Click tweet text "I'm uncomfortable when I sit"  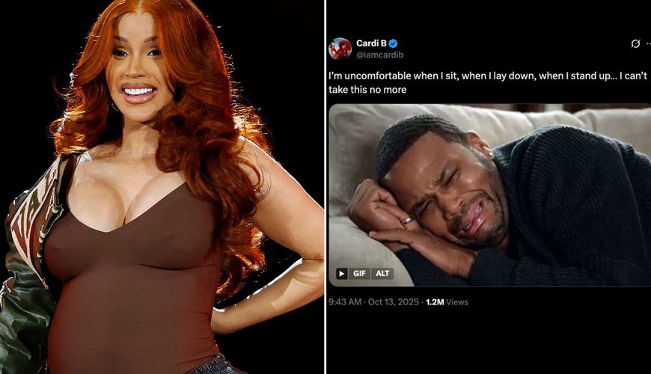point(393,76)
